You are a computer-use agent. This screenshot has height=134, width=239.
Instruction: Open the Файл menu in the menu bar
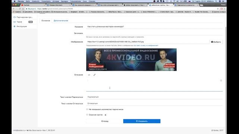[28, 1]
